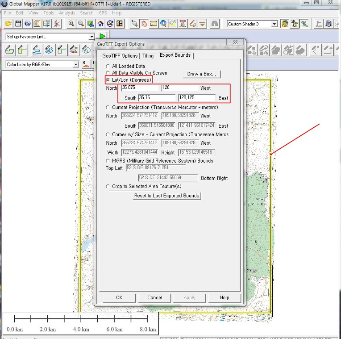Click the Lat/Lon North value field
The width and height of the screenshot is (341, 339).
coord(139,88)
